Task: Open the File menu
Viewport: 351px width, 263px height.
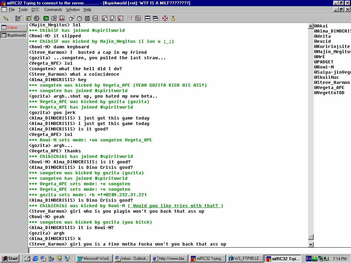Action: [x=12, y=10]
